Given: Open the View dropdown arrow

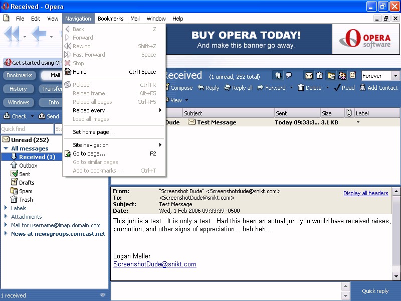Looking at the screenshot, I should [186, 100].
